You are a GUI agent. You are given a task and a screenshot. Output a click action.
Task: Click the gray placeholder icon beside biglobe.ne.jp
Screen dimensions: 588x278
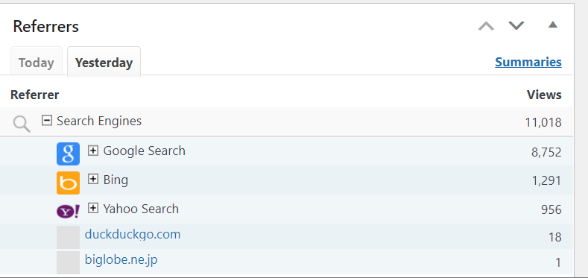68,262
